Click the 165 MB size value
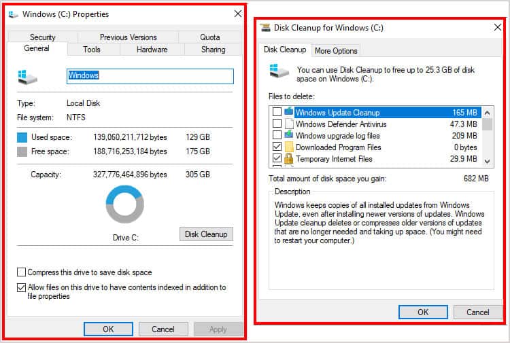The width and height of the screenshot is (510, 343). [465, 113]
